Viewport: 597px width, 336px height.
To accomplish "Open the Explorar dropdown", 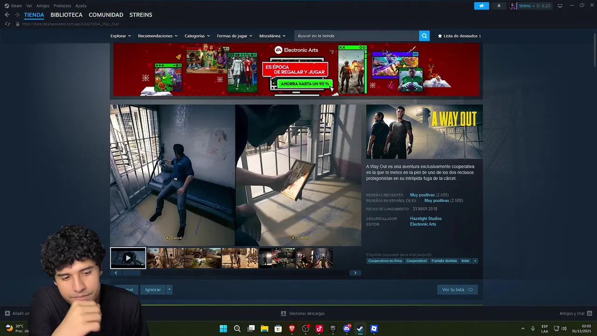I will click(120, 36).
